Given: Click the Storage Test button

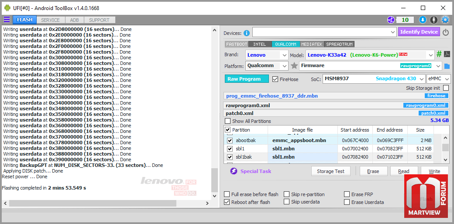Looking at the screenshot, I should [x=330, y=171].
